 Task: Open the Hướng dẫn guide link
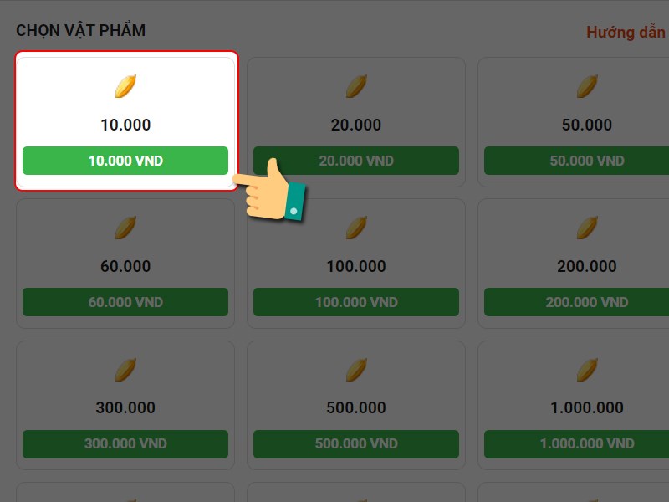click(x=626, y=33)
